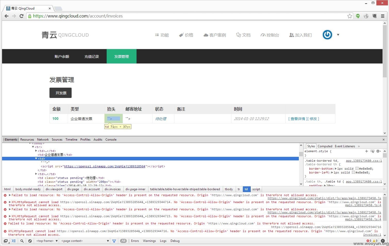This screenshot has height=246, width=389.
Task: Click the 查看详情 link
Action: 298,119
